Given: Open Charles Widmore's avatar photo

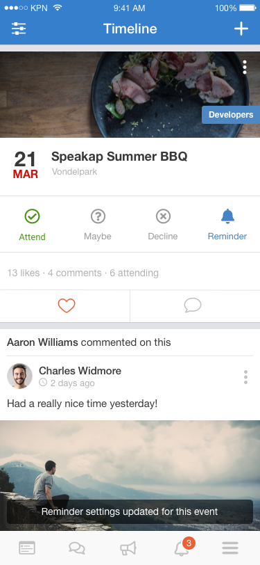Looking at the screenshot, I should pos(19,376).
